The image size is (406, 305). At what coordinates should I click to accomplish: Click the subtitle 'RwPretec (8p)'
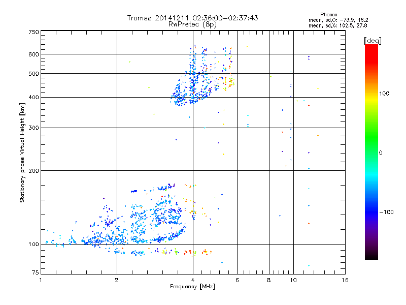coord(192,24)
